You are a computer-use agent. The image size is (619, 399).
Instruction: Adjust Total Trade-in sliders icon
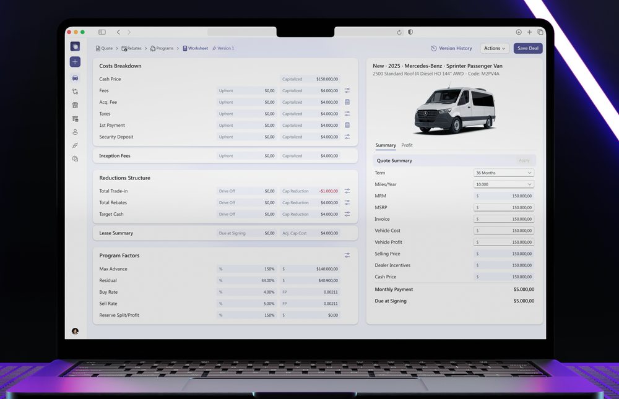pyautogui.click(x=347, y=191)
